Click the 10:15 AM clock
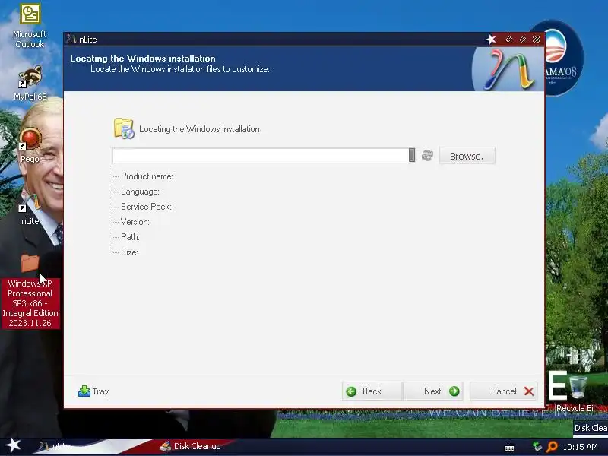The height and width of the screenshot is (456, 608). click(580, 447)
